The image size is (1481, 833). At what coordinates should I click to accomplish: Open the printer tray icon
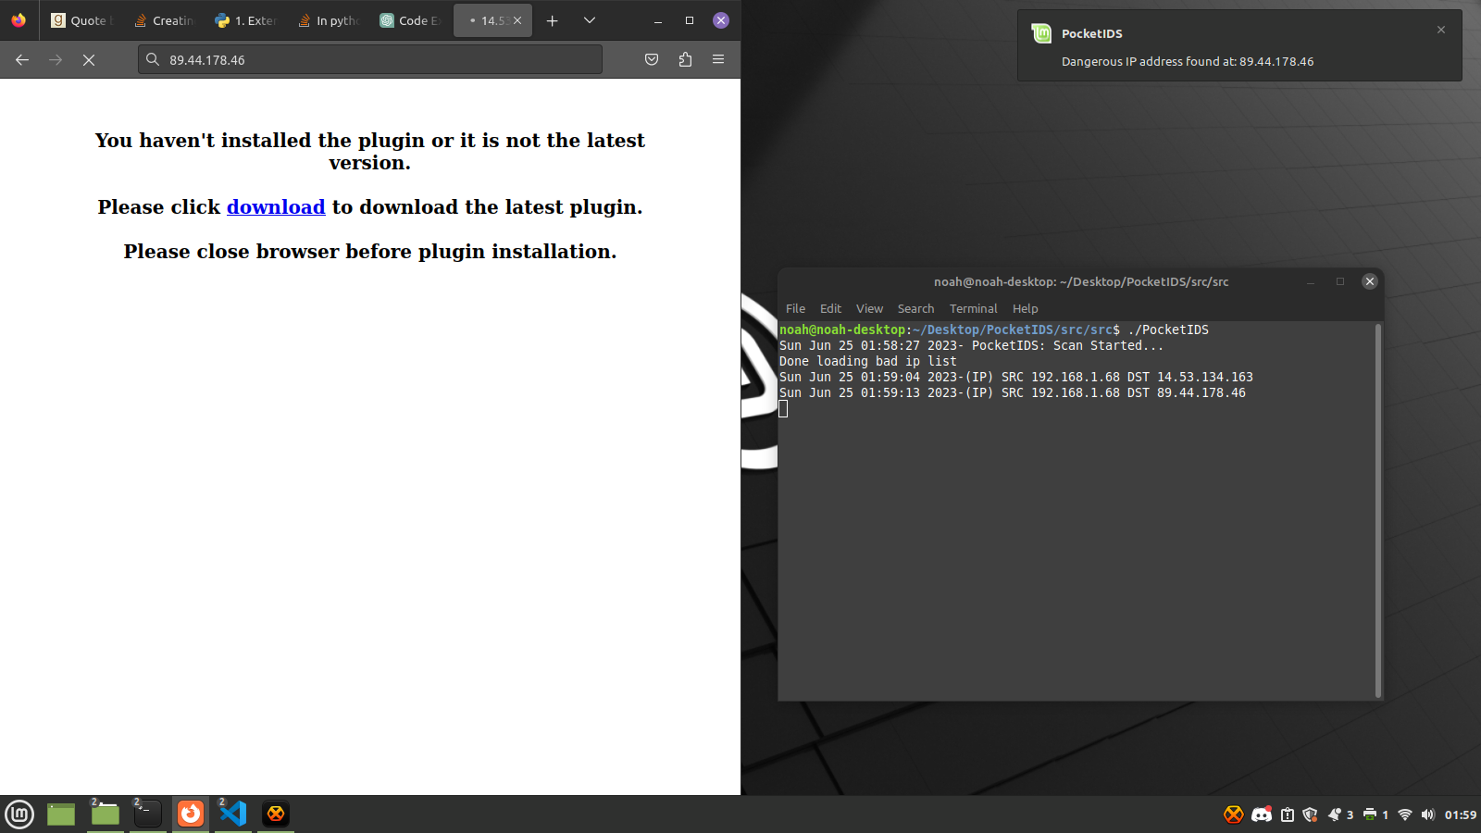(x=1375, y=814)
